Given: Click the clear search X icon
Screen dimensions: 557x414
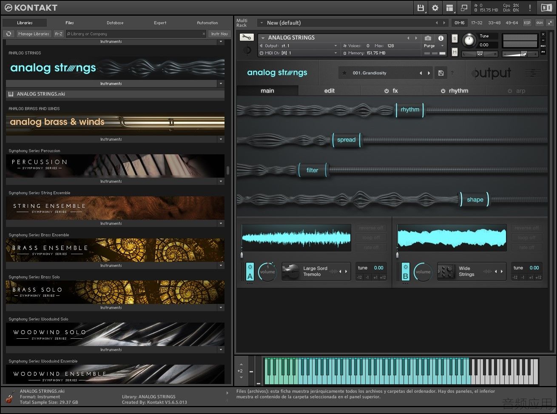Looking at the screenshot, I should 204,34.
